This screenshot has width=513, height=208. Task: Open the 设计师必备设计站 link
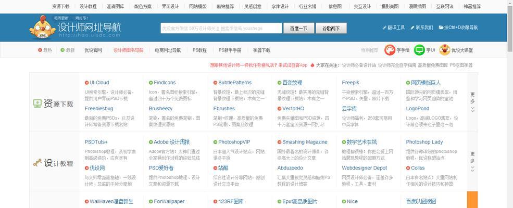(x=359, y=65)
